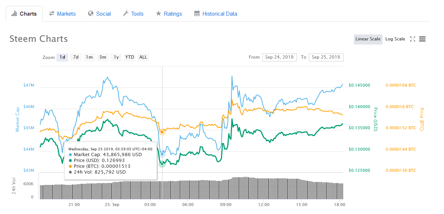
Task: Click the green Price USD point on crosshair
Action: [x=162, y=164]
